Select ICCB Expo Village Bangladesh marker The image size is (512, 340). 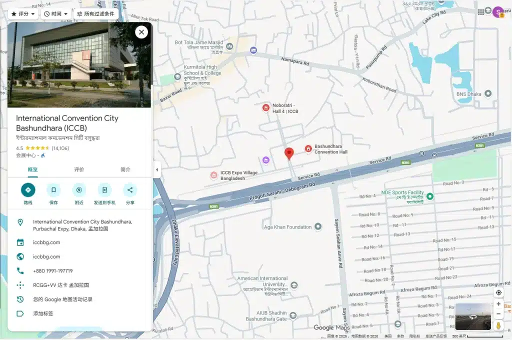[x=214, y=175]
